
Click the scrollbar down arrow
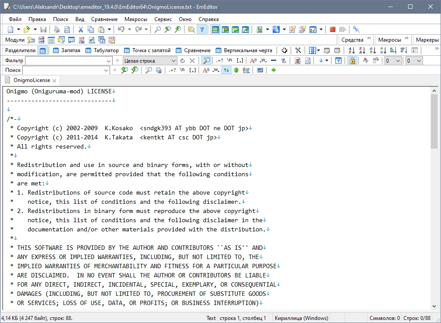click(x=434, y=306)
